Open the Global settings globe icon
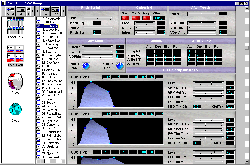This screenshot has width=250, height=165. [15, 109]
